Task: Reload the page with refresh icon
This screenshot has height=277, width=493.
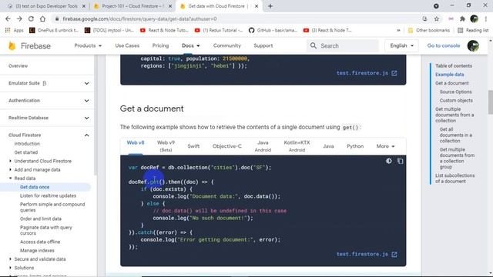Action: click(31, 18)
